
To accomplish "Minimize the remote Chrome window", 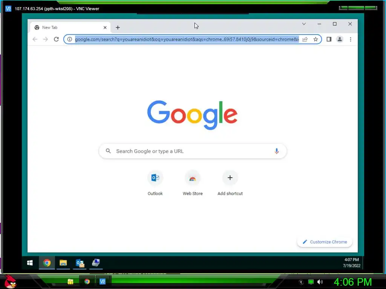I will (x=319, y=24).
